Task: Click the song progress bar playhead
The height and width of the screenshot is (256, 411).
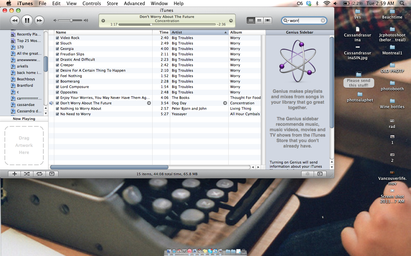Action: 151,24
